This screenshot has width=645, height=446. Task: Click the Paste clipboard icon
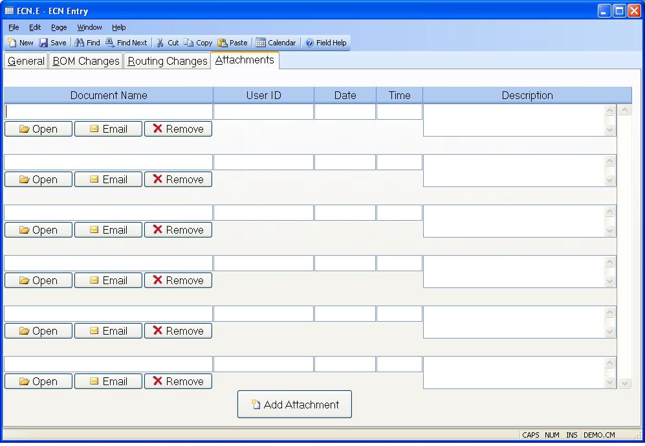coord(223,43)
